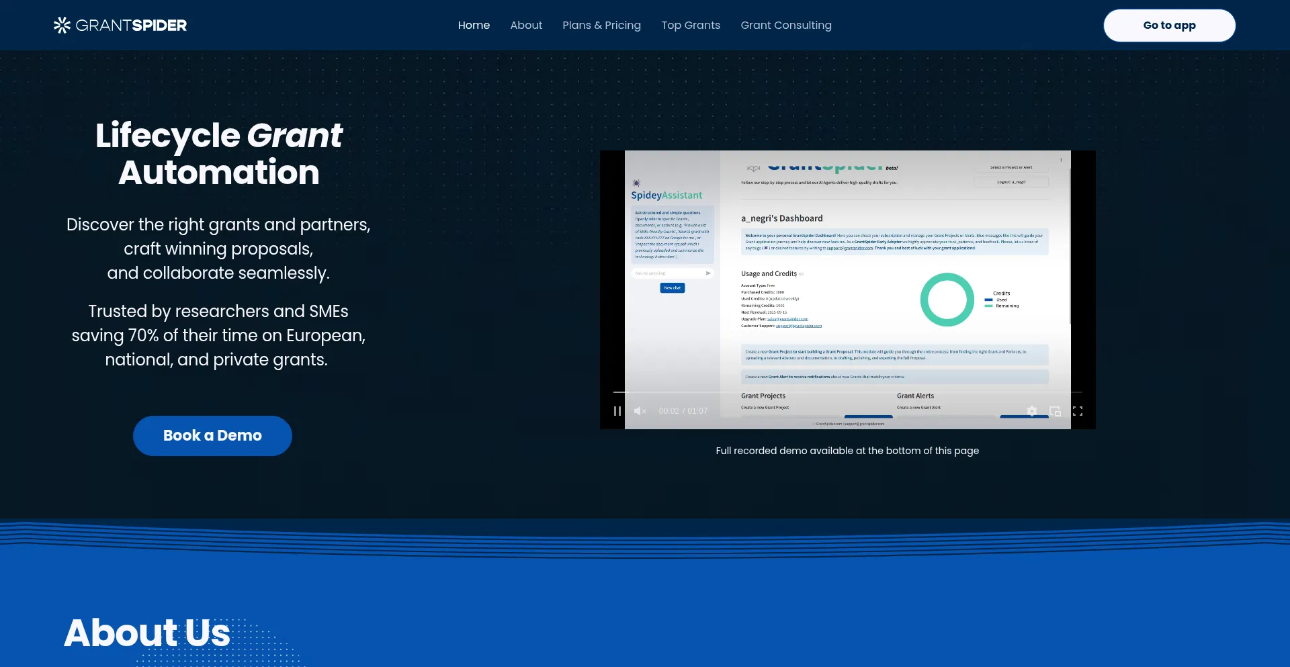Open video settings gear
The width and height of the screenshot is (1290, 667).
(x=1032, y=411)
